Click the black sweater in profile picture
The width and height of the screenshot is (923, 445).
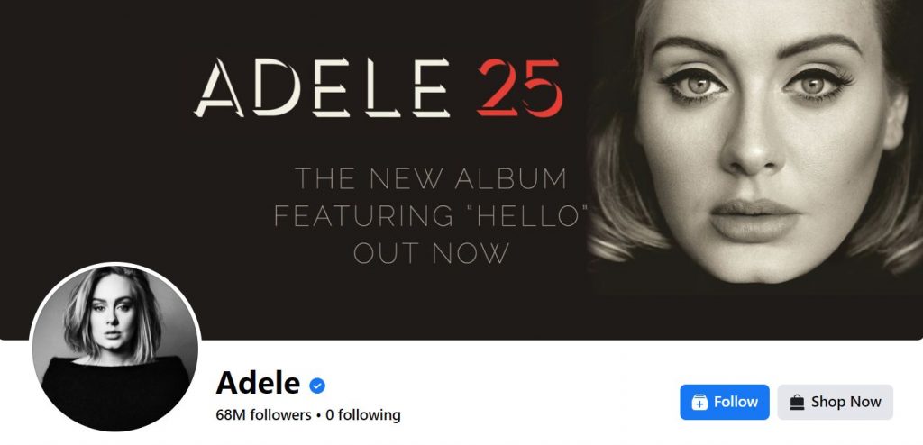(115, 392)
